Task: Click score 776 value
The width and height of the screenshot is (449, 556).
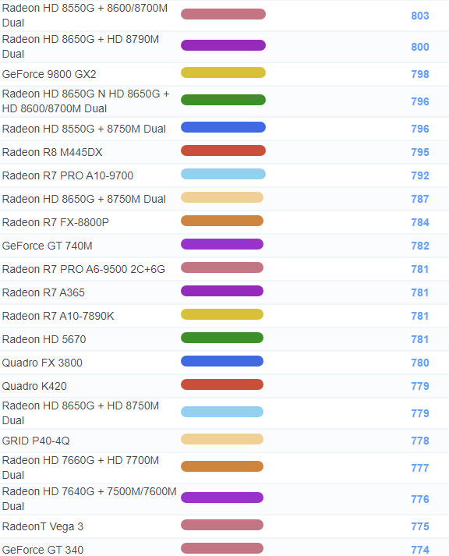Action: (x=420, y=499)
